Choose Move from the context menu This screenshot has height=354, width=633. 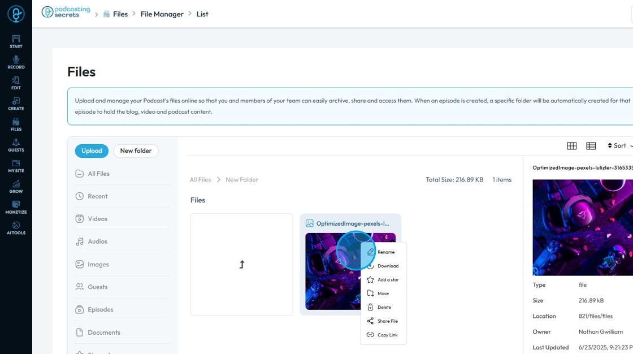384,293
